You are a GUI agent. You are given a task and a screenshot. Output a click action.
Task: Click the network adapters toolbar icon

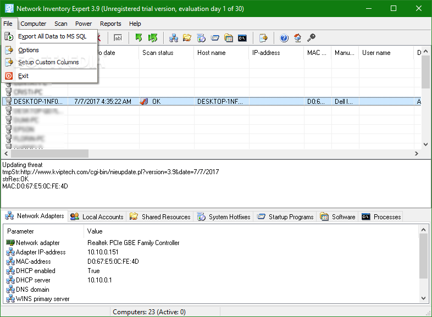tap(173, 38)
